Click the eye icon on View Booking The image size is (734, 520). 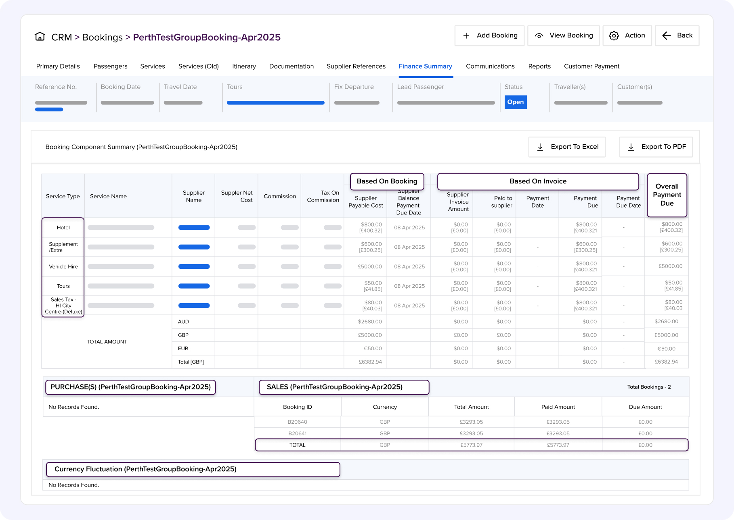click(x=539, y=36)
